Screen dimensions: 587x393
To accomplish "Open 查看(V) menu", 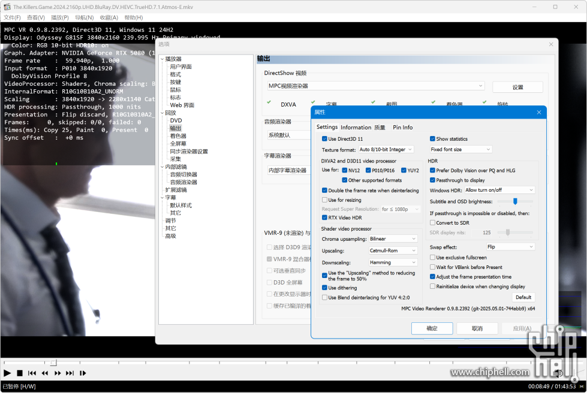I will click(x=35, y=17).
